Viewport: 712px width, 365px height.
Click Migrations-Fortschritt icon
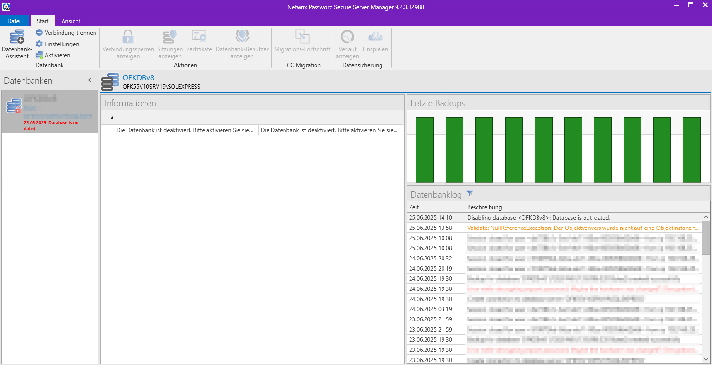click(x=302, y=41)
